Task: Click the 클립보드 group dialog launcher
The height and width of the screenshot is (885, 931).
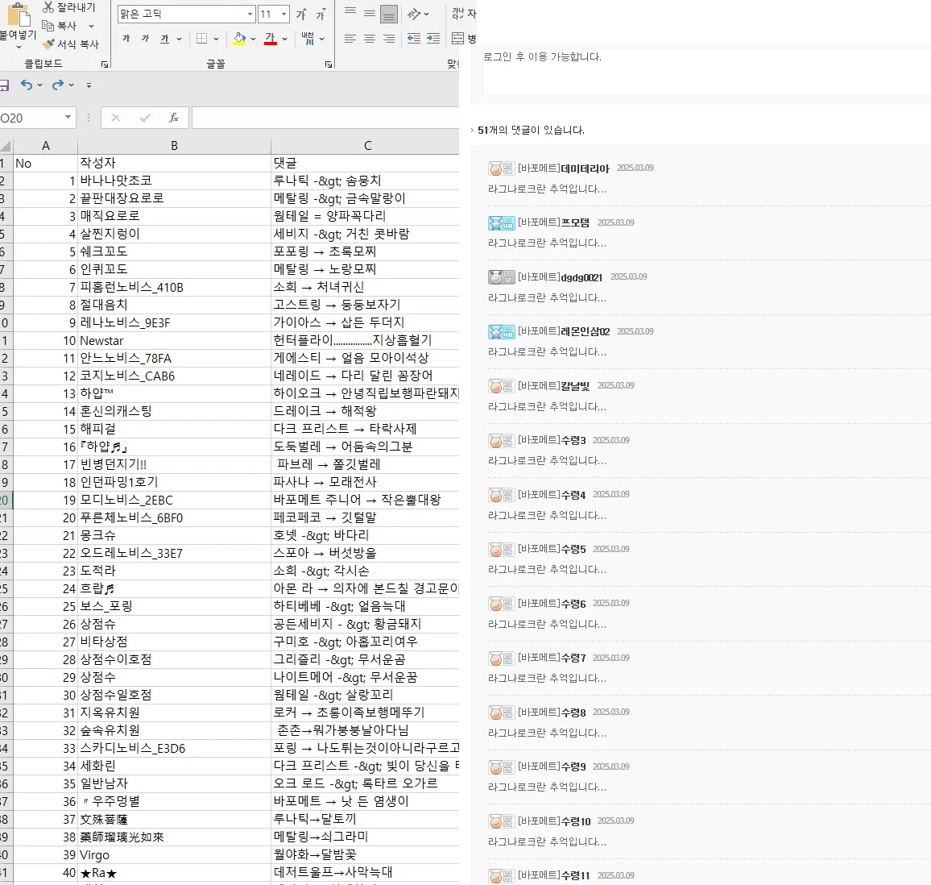Action: coord(106,63)
